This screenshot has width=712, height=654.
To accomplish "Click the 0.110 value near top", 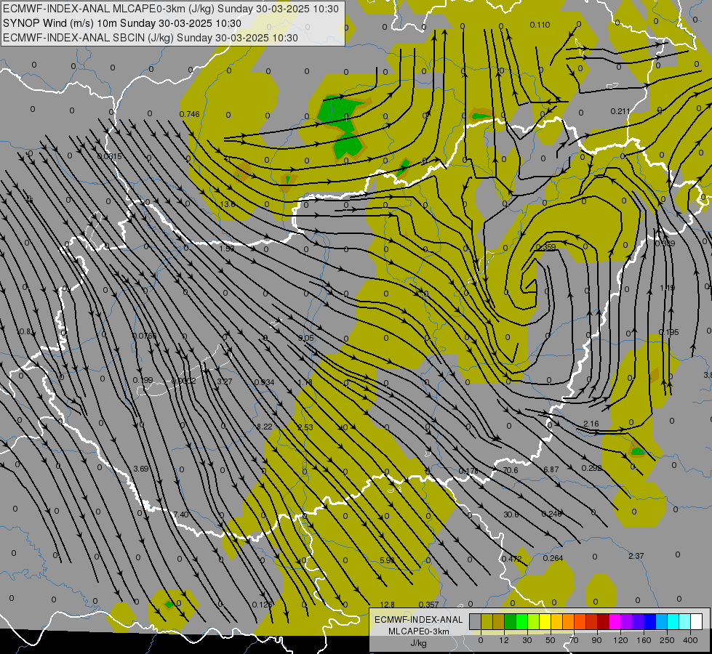I will tap(540, 25).
